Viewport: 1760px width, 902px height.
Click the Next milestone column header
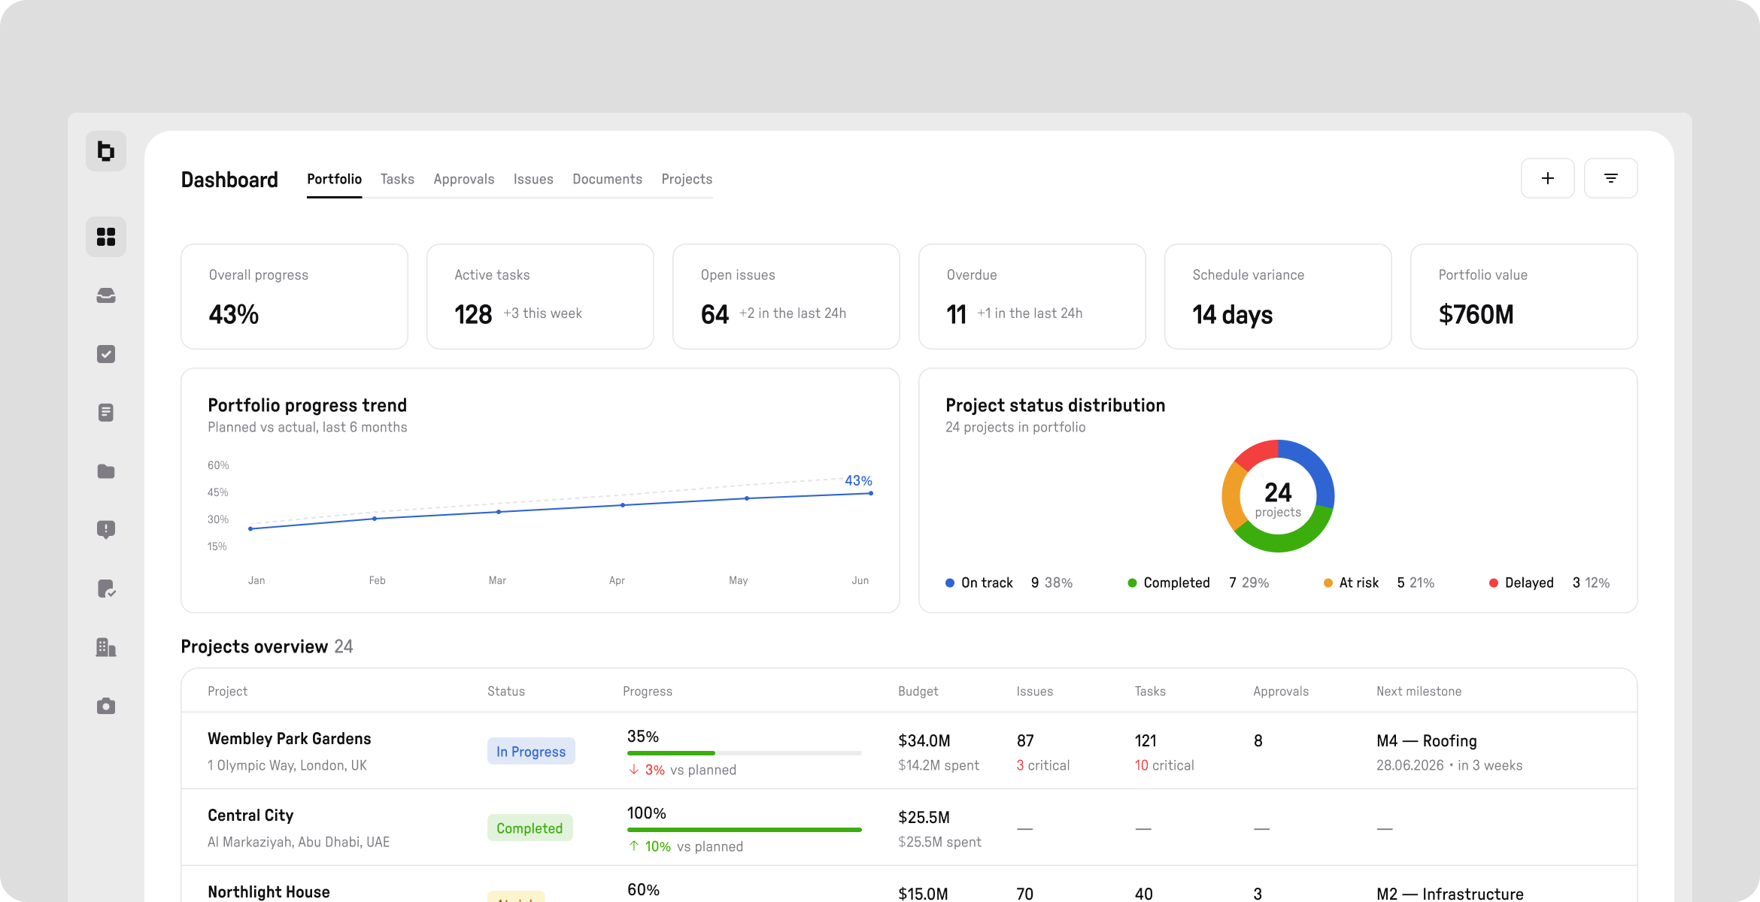point(1419,691)
